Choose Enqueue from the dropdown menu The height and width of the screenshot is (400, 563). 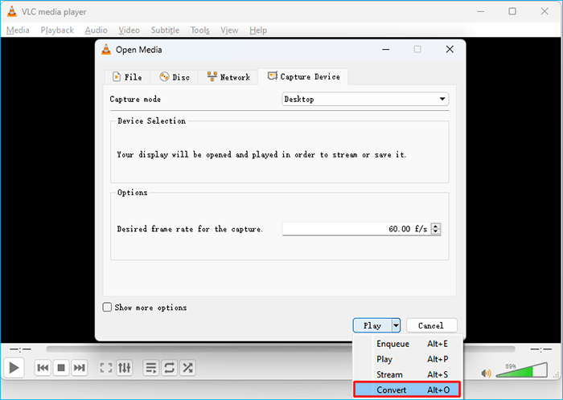tap(407, 344)
